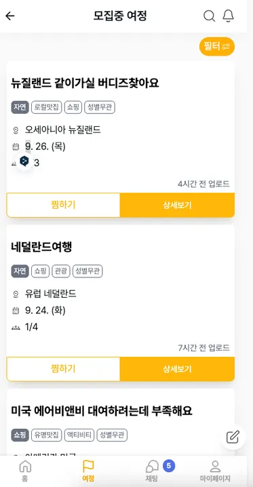Go to 홈 home tab
Viewport: 253px width, 487px height.
tap(25, 471)
